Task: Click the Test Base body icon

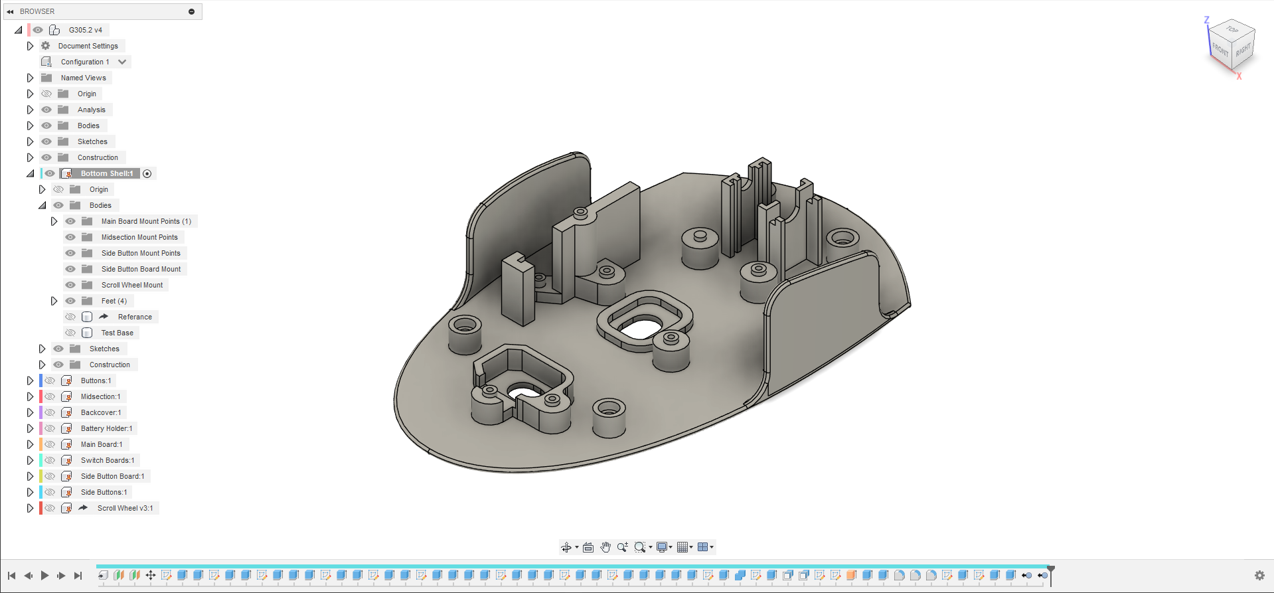Action: 87,333
